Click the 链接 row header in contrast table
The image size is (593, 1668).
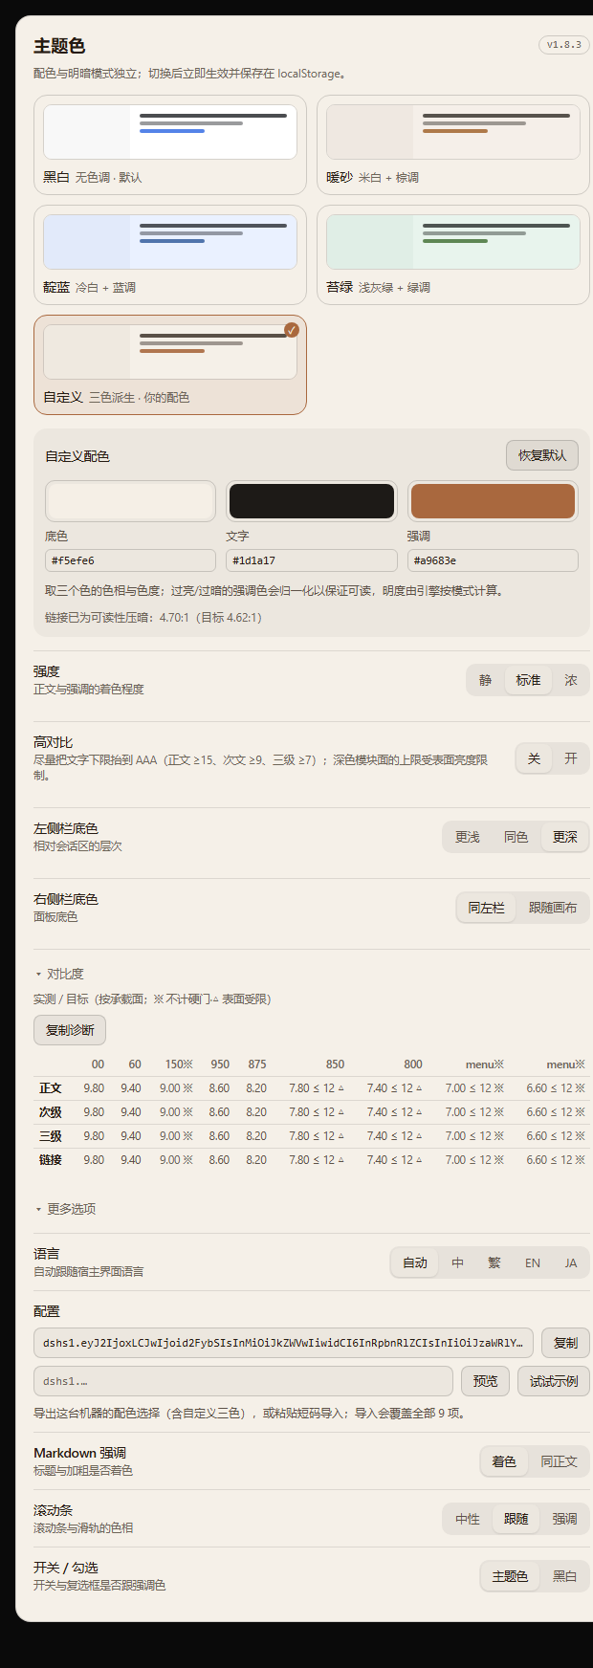pos(51,1160)
